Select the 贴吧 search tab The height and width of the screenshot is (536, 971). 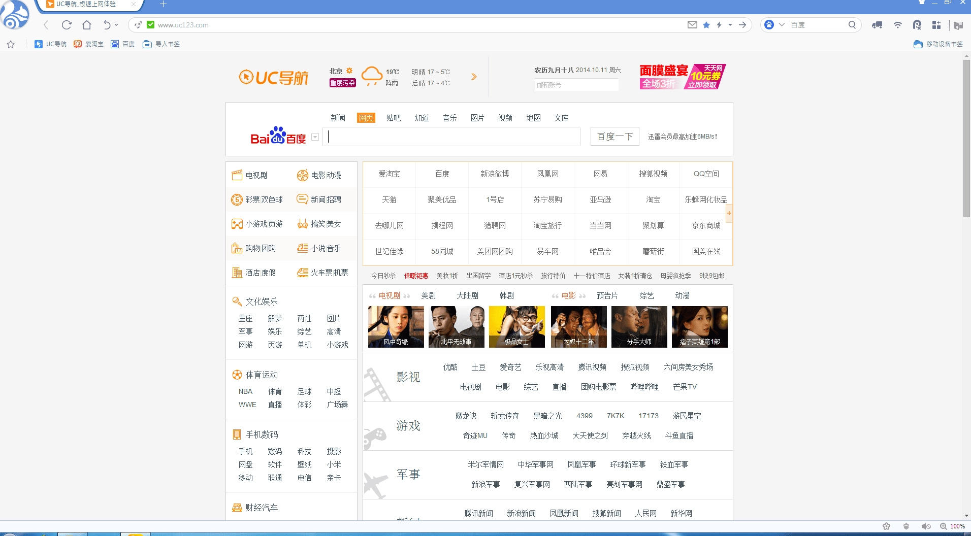[x=394, y=118]
